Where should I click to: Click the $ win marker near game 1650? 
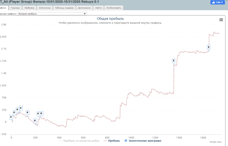click(208, 47)
